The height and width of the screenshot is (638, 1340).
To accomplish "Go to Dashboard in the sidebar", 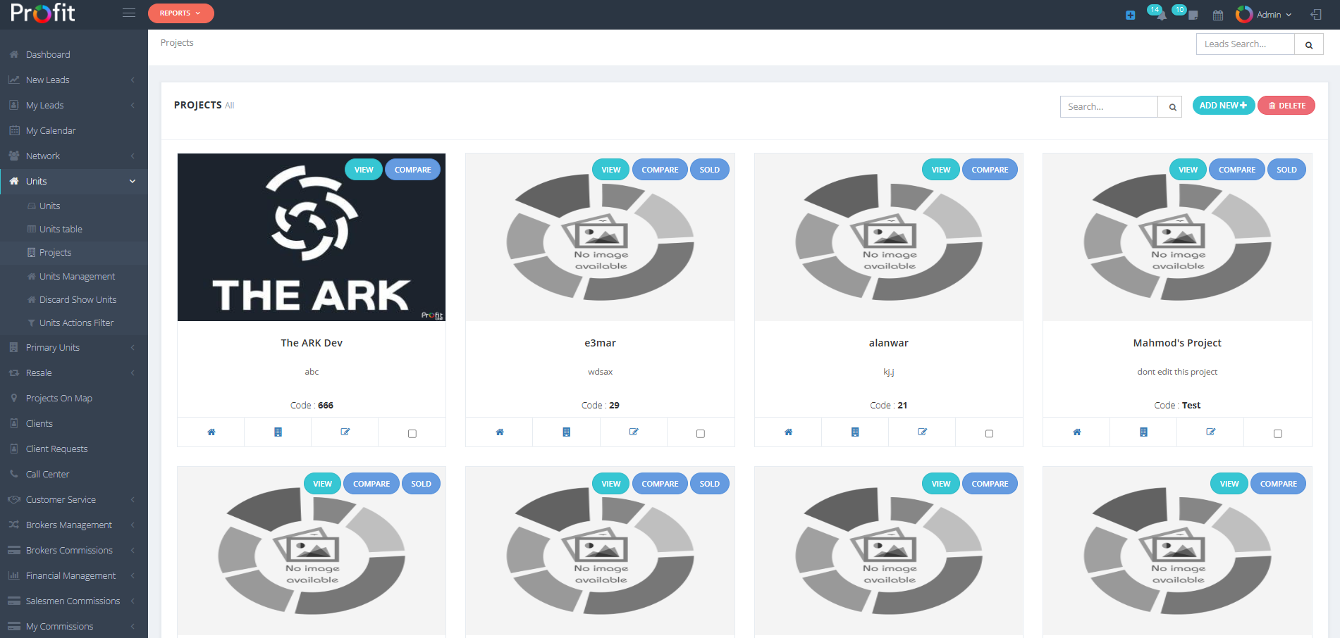I will (x=48, y=54).
